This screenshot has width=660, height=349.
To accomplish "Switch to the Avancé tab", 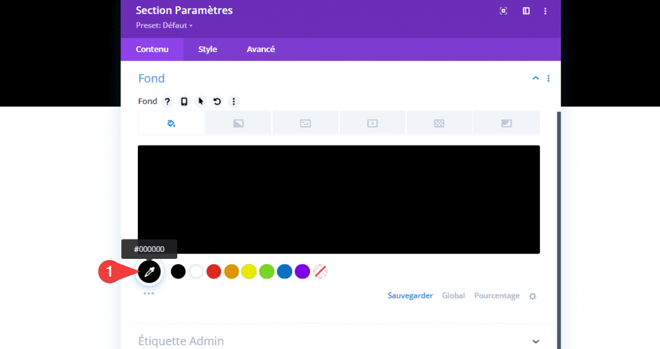I will (x=260, y=49).
